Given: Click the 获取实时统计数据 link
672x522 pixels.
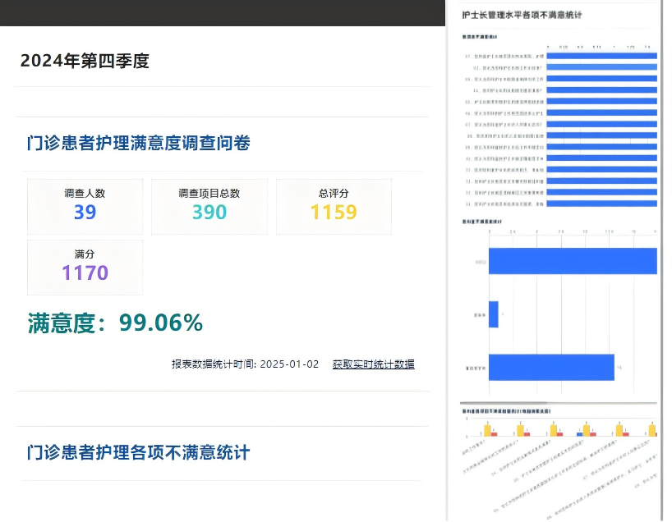Looking at the screenshot, I should coord(373,364).
